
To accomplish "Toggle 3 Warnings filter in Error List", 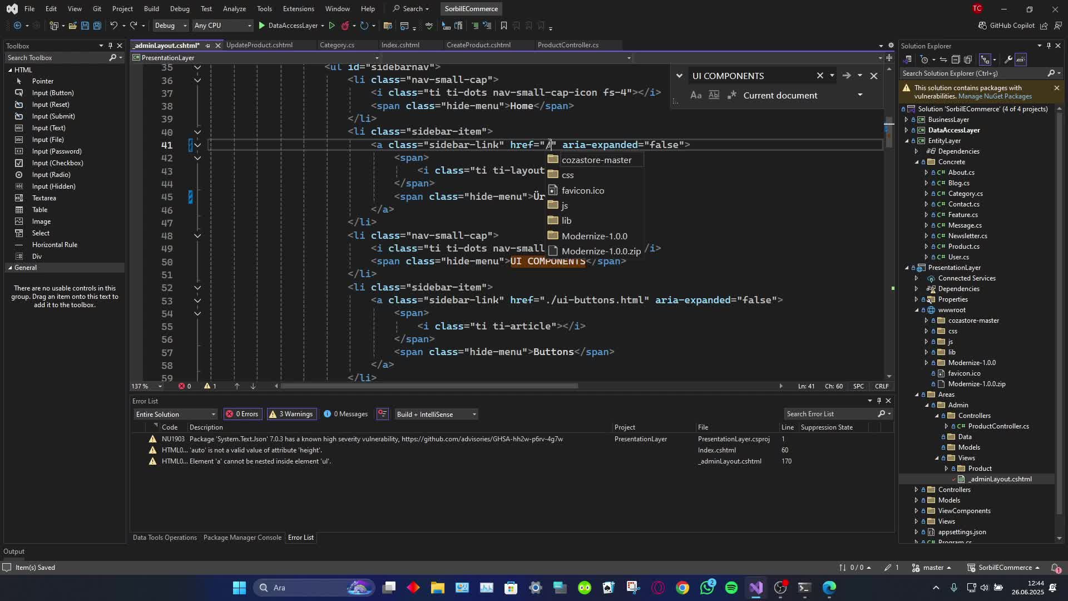I will point(290,414).
